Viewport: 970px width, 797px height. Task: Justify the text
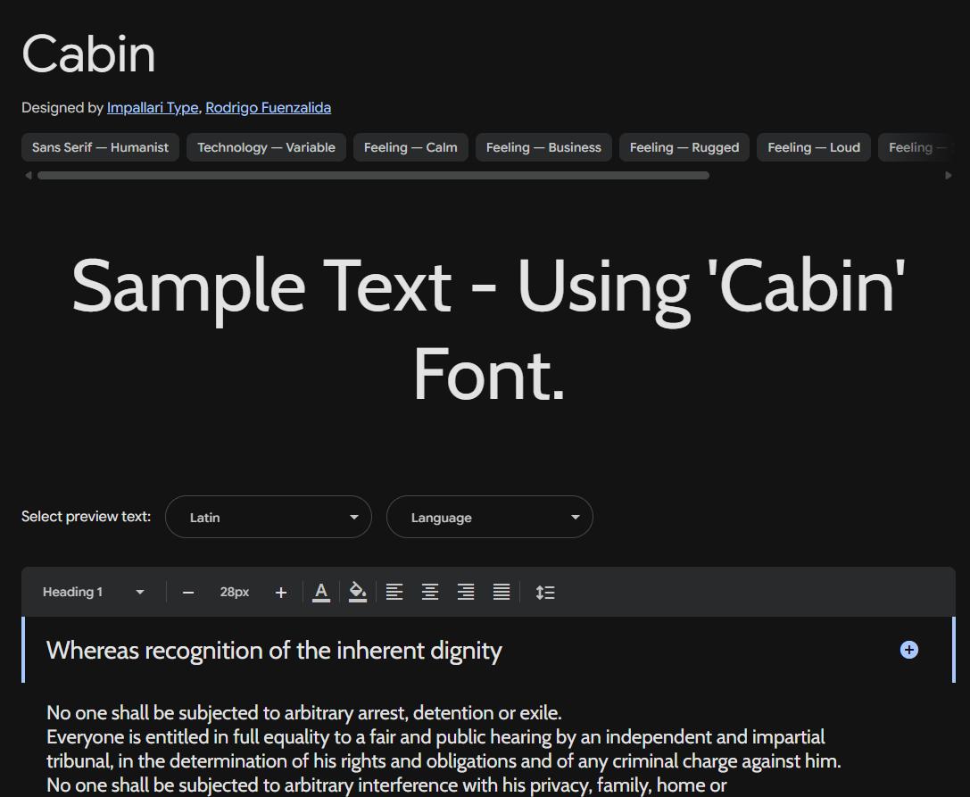(x=502, y=593)
